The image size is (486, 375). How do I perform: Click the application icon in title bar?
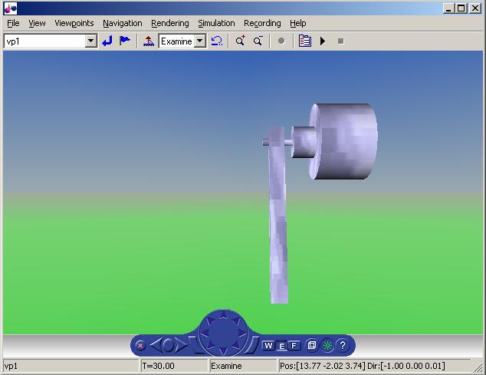click(10, 8)
